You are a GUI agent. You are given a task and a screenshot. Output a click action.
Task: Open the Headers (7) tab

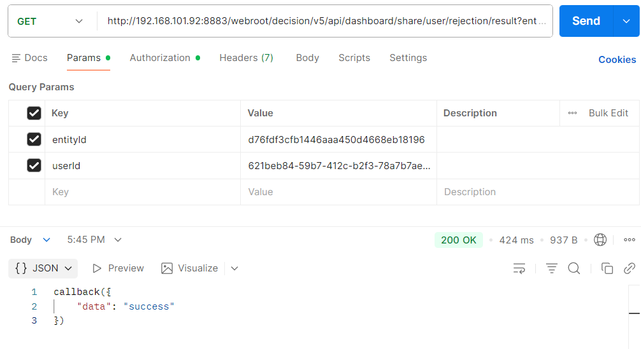tap(246, 58)
